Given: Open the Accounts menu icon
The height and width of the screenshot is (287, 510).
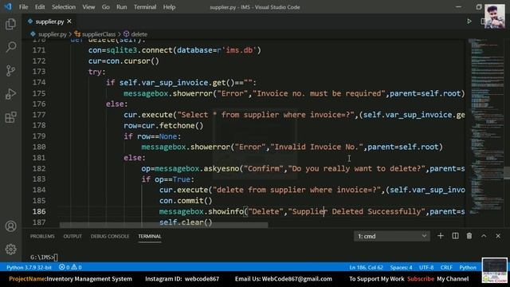Looking at the screenshot, I should tap(10, 226).
